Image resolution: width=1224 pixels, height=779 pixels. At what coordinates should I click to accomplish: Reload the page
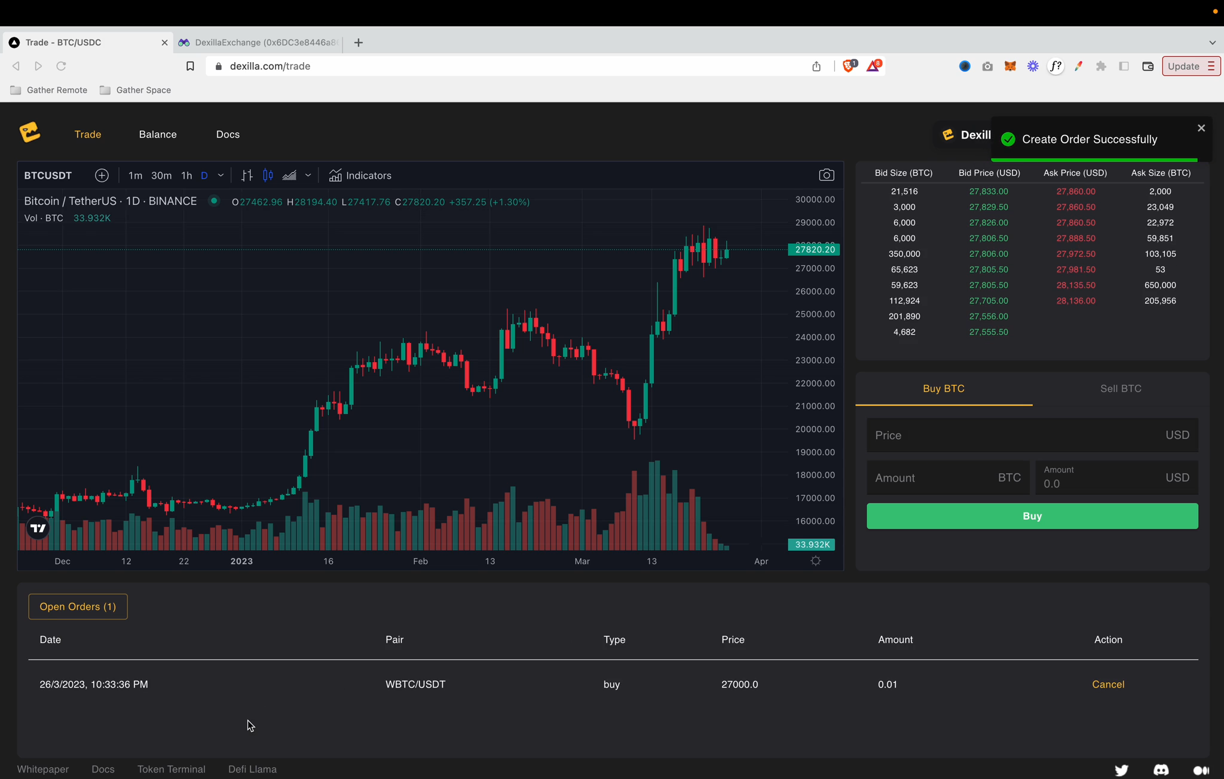[x=61, y=66]
